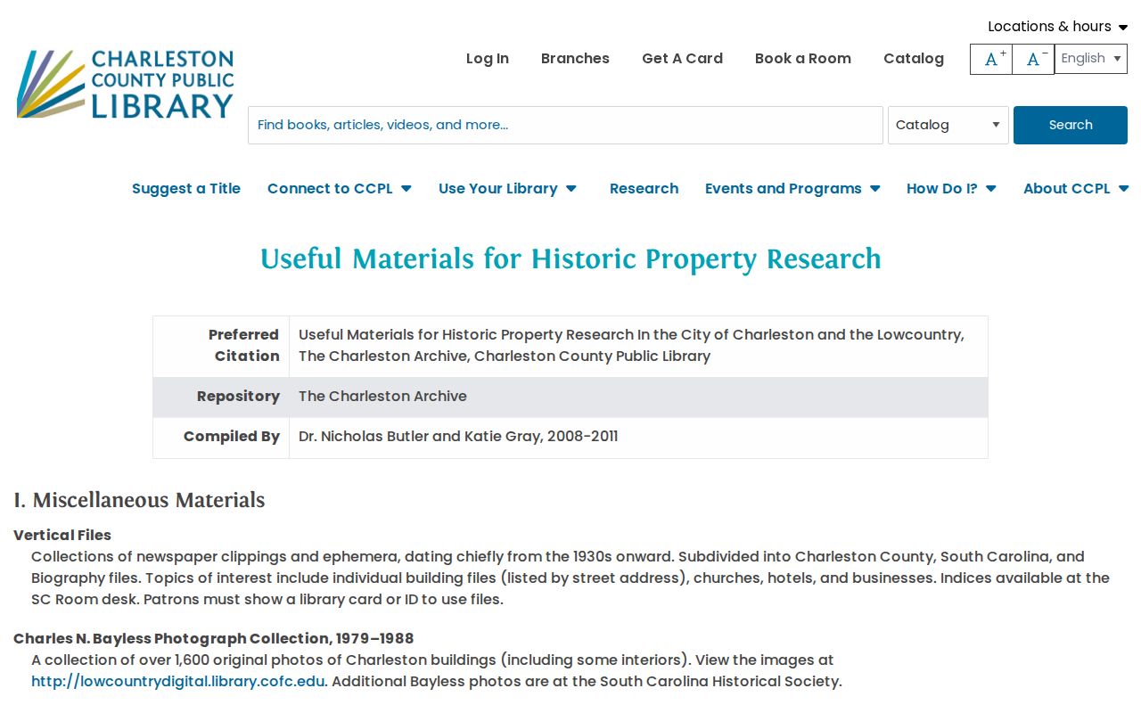Increase font size with A+ button

click(991, 59)
